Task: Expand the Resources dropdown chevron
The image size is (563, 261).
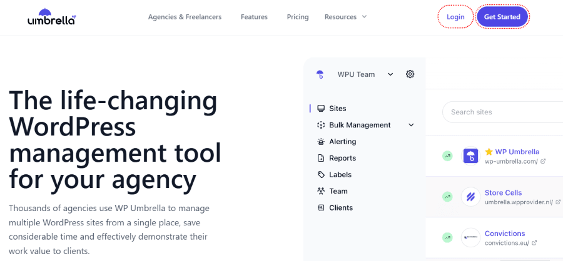Action: point(364,16)
